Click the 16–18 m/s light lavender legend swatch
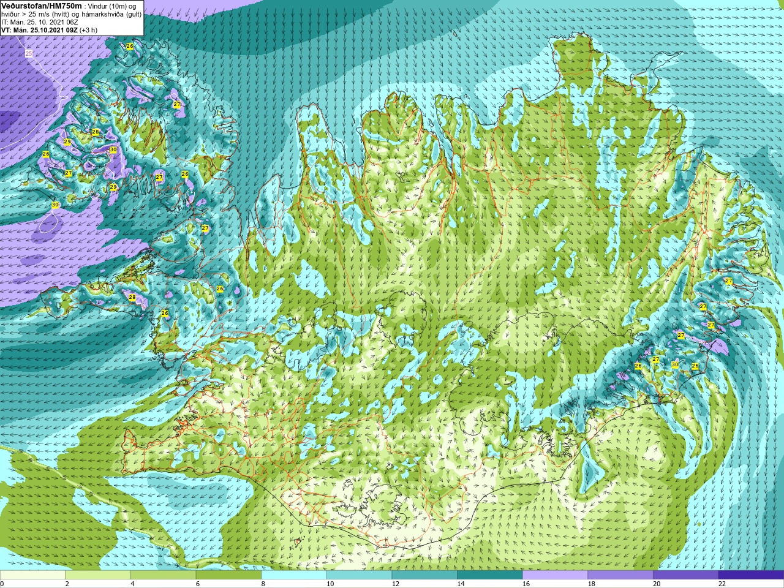784x588 pixels. [x=555, y=575]
